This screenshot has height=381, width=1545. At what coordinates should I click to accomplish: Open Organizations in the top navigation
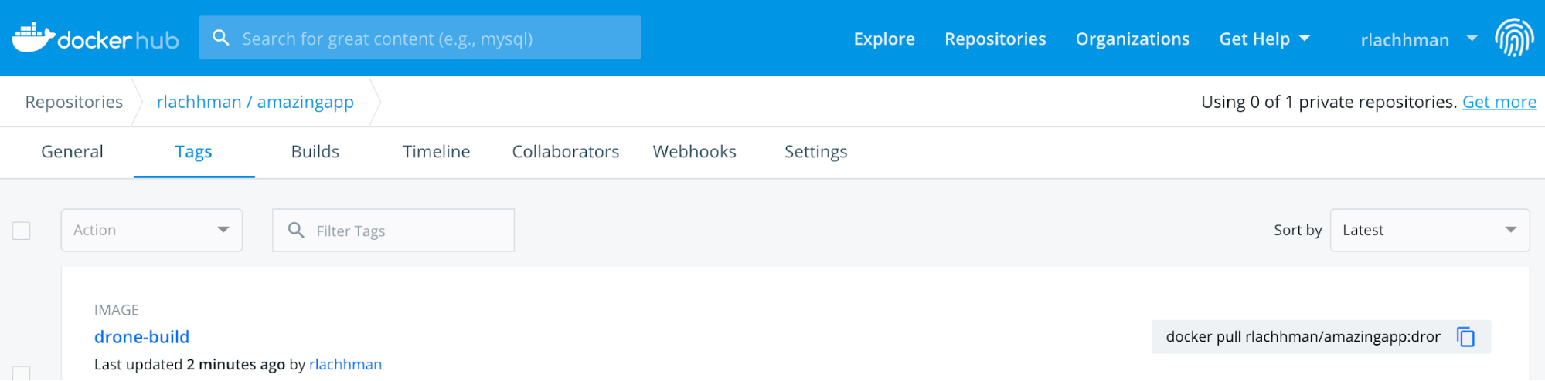click(1132, 39)
